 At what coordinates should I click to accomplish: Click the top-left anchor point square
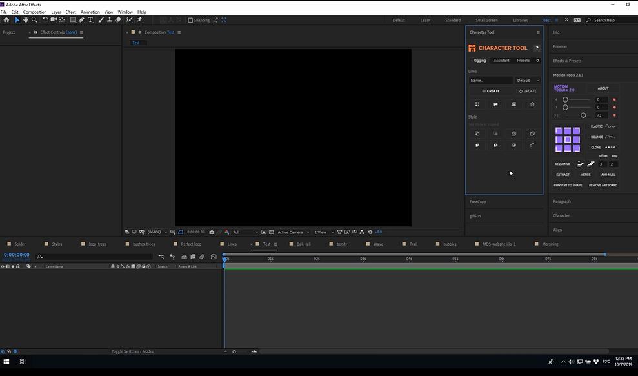click(559, 131)
